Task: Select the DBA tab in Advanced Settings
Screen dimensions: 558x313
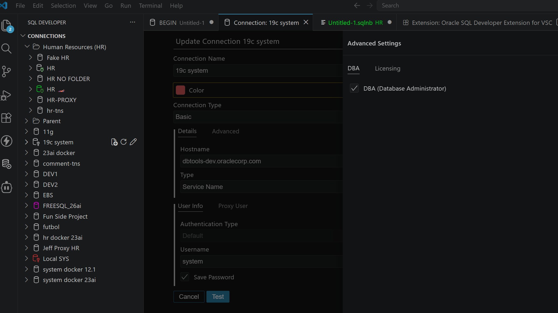Action: [x=353, y=68]
